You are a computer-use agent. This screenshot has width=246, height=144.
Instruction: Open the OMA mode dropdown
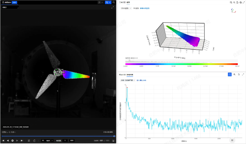126,8
